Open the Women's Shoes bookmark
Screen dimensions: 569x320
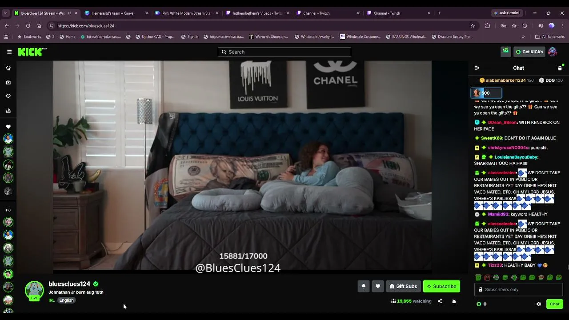coord(268,37)
